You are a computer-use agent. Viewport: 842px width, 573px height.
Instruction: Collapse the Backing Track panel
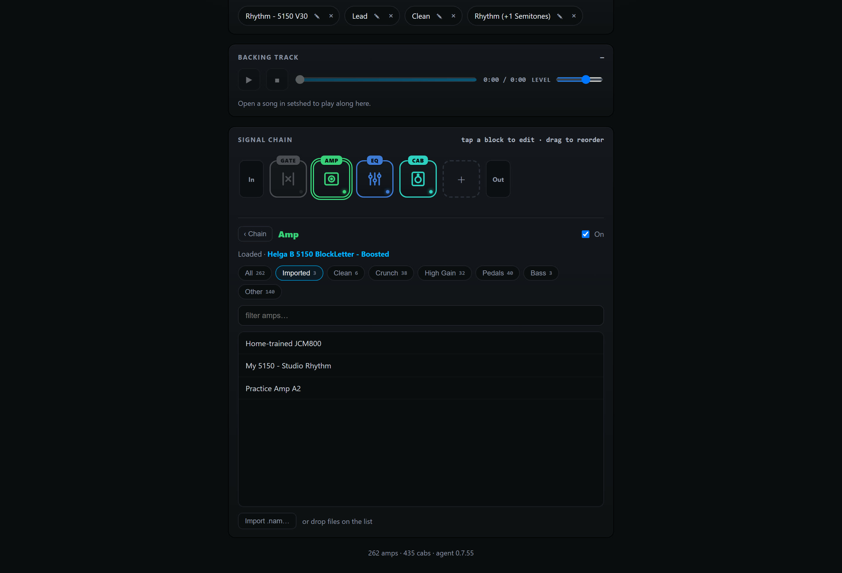point(602,58)
